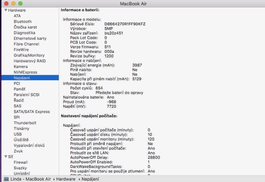
Task: Select Thunderbolt in the sidebar
Action: click(x=25, y=123)
